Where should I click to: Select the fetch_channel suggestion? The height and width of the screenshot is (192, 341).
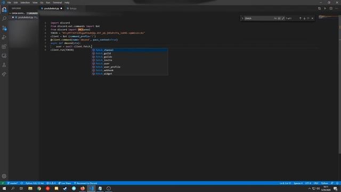[129, 50]
